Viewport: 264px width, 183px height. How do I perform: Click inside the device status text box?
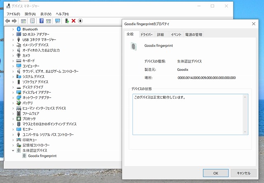click(190, 114)
